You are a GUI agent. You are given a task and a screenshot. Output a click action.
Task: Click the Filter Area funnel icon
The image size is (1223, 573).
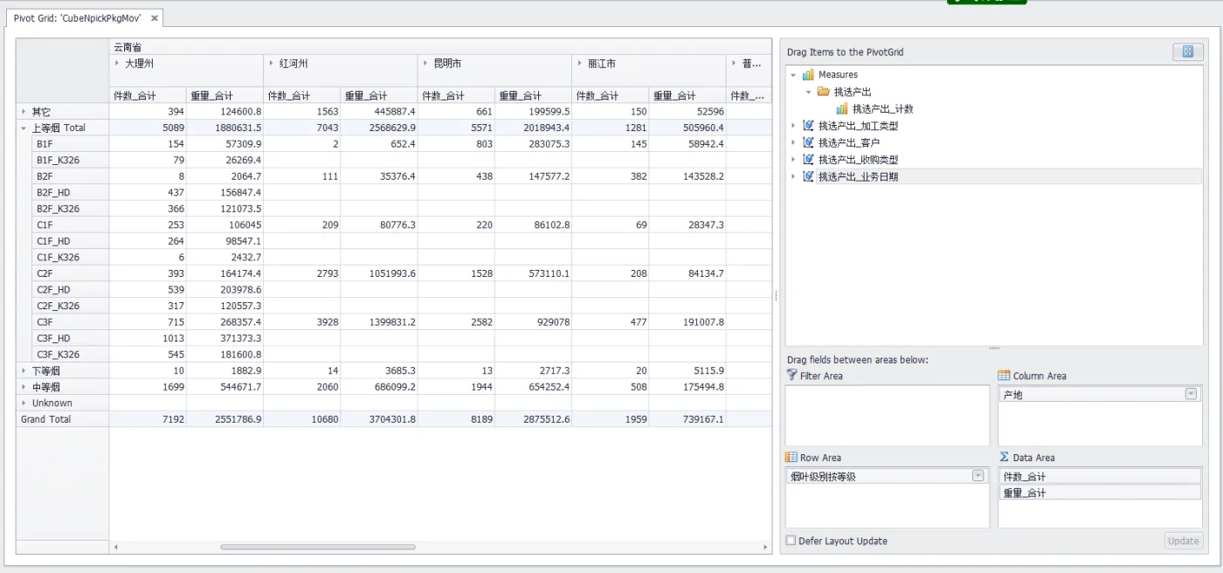[791, 376]
